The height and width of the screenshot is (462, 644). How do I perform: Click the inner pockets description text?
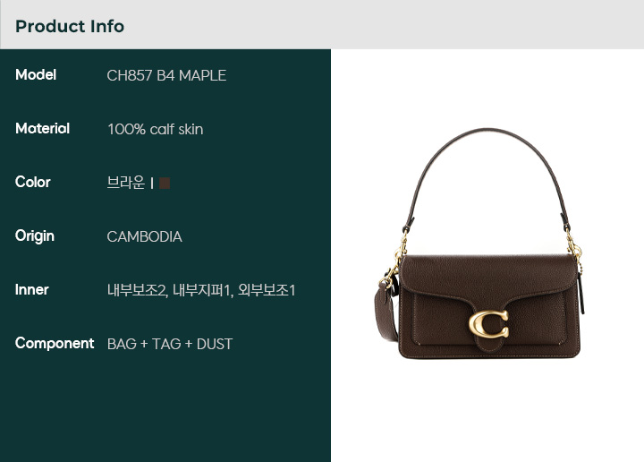click(201, 290)
